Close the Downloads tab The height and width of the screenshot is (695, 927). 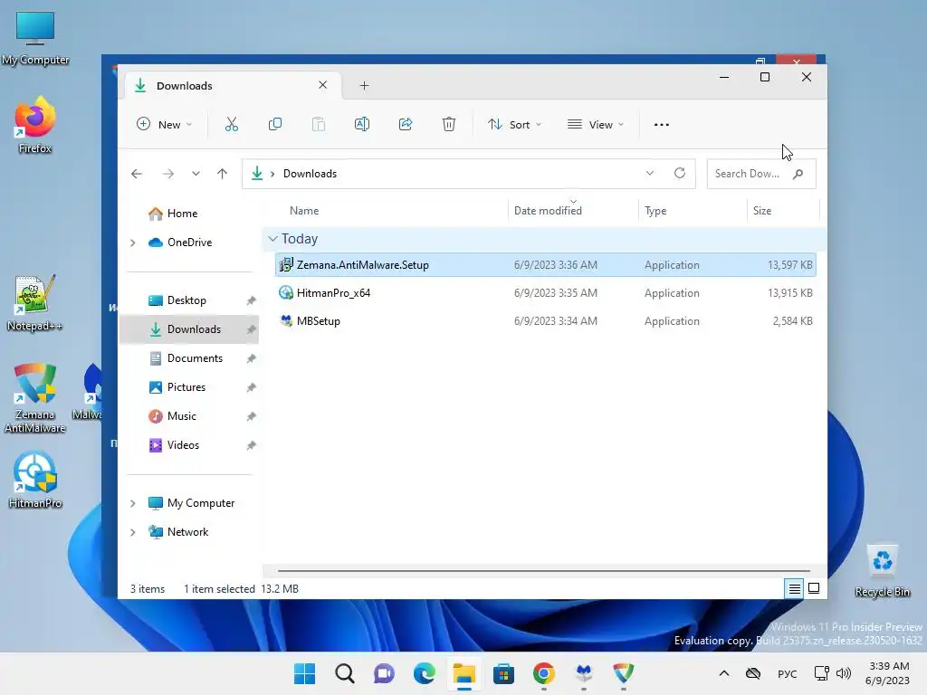323,85
